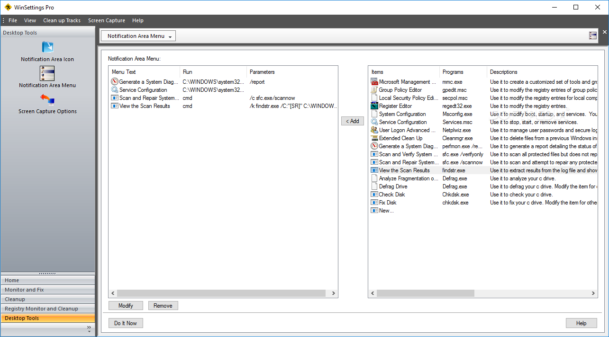Screen dimensions: 609x337
Task: Click right list horizontal scrollbar left arrow
Action: (x=373, y=293)
